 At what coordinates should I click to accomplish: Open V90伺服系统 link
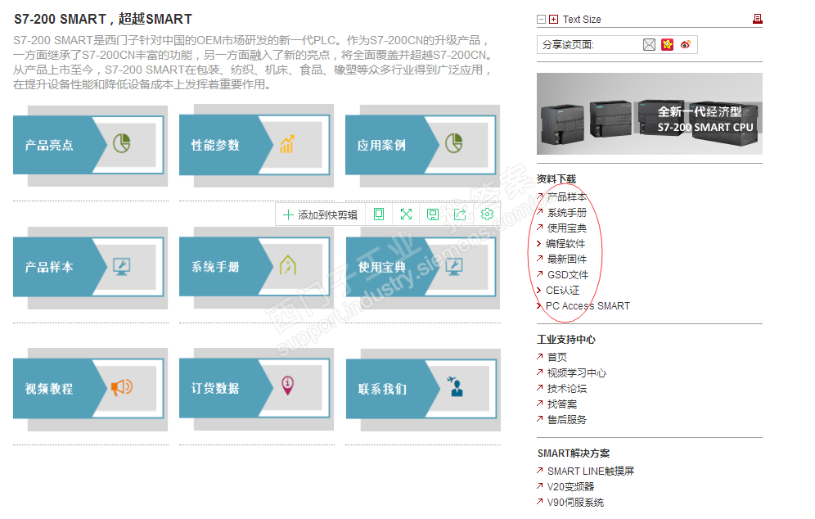pos(575,503)
